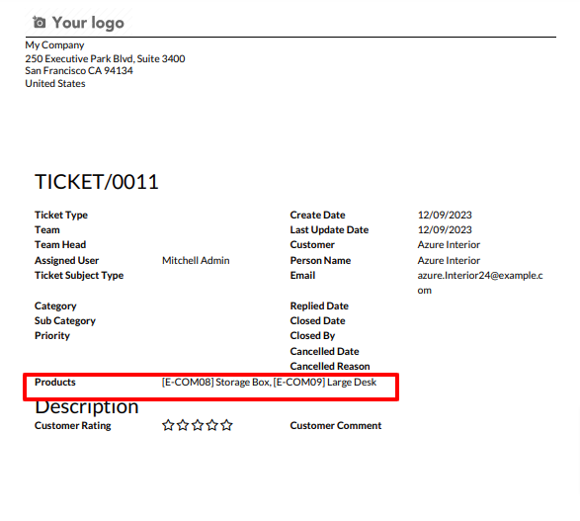Click the camera icon beside Your logo

pyautogui.click(x=39, y=22)
